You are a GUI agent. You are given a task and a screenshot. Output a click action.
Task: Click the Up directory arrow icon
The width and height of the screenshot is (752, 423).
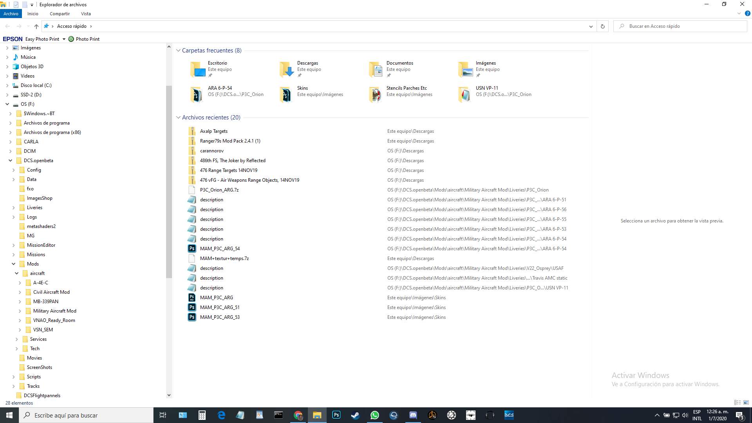pos(36,26)
